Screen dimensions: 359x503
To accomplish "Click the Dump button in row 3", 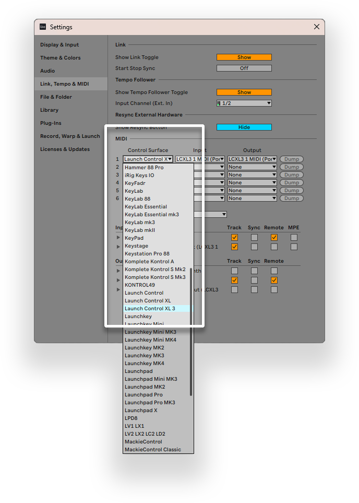I will click(x=291, y=175).
